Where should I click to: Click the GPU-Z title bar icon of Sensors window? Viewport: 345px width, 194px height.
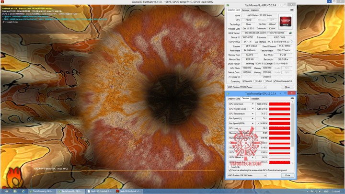tap(228, 93)
